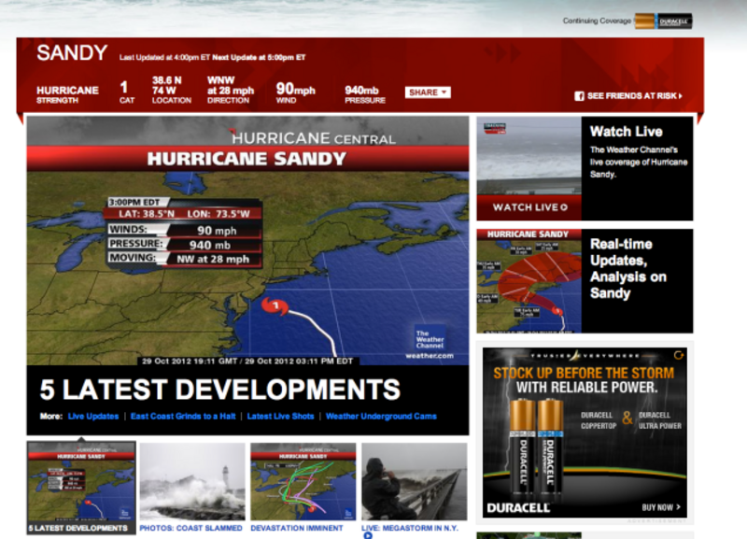Click The Weather Channel logo on the map
The height and width of the screenshot is (539, 747).
pyautogui.click(x=430, y=342)
